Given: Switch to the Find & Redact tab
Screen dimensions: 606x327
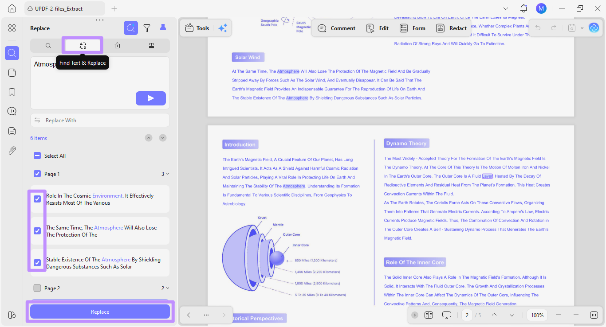Looking at the screenshot, I should tap(151, 46).
